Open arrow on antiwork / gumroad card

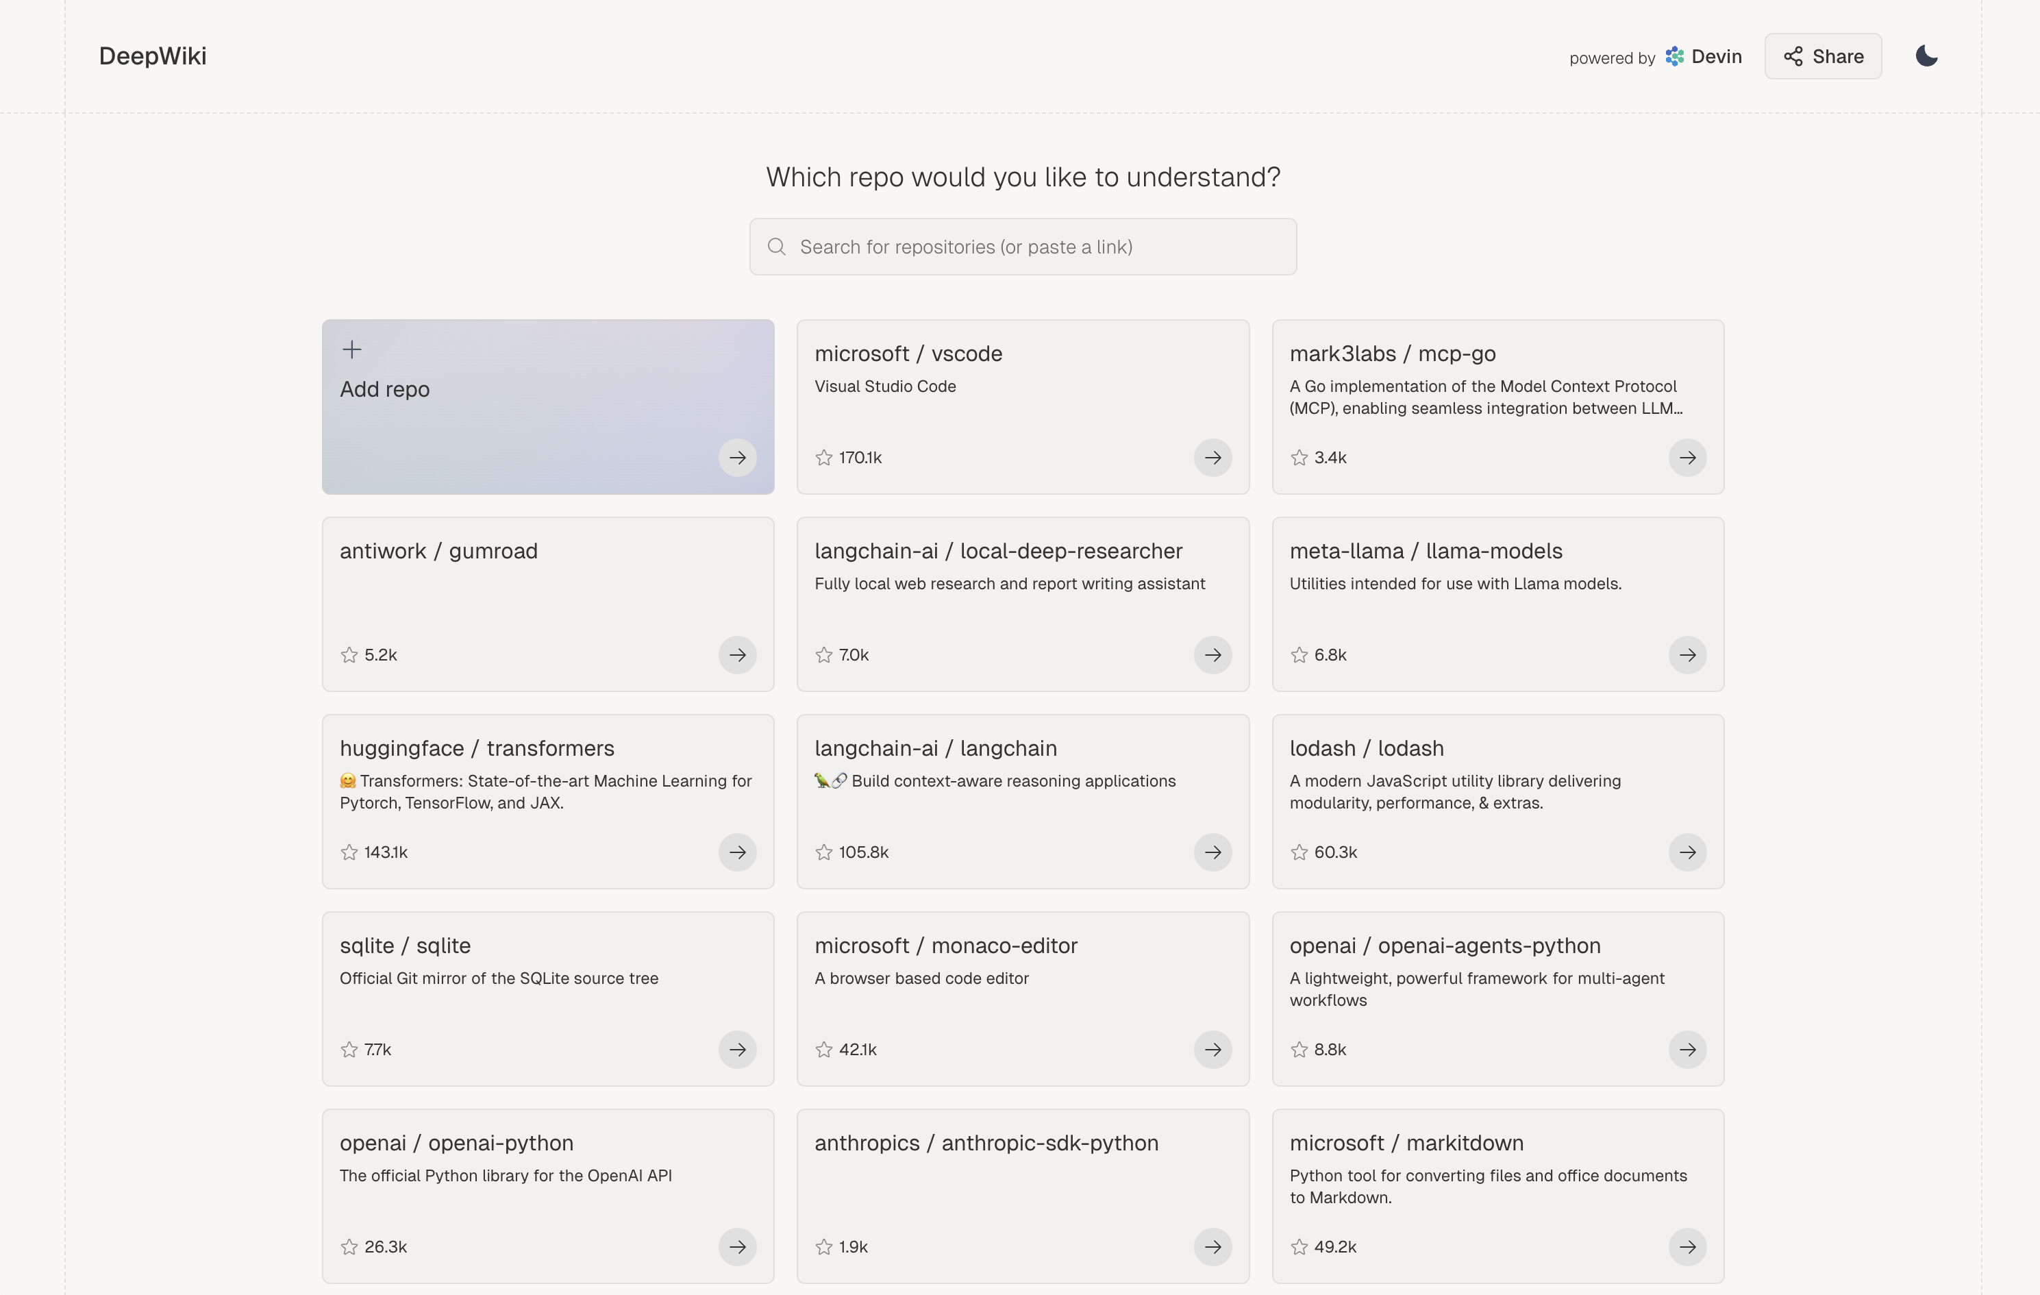[737, 655]
